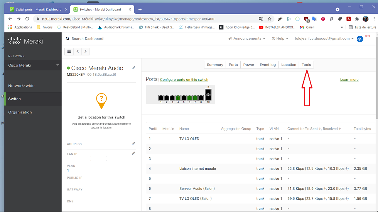Go to the next switch arrow

85,51
